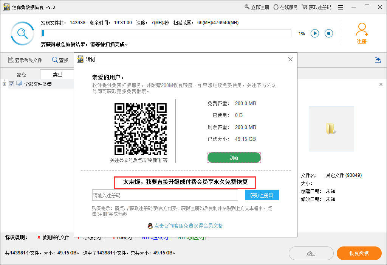Click the blue 获取注册码 button
Screen dimensions: 387x265
coord(262,195)
